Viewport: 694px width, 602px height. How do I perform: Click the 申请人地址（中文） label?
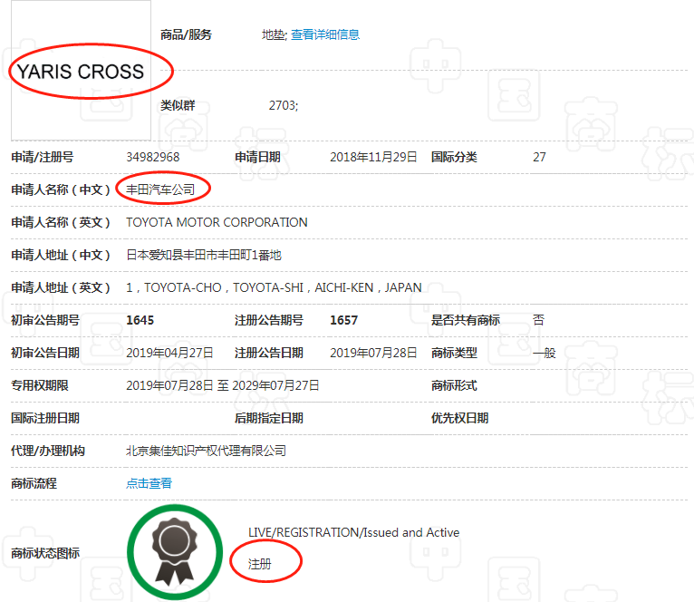pyautogui.click(x=61, y=255)
